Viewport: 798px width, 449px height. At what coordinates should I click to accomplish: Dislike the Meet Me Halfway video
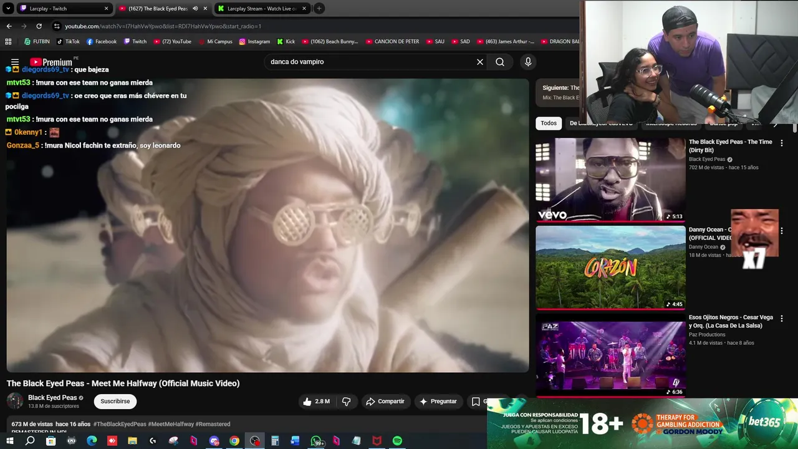coord(347,402)
